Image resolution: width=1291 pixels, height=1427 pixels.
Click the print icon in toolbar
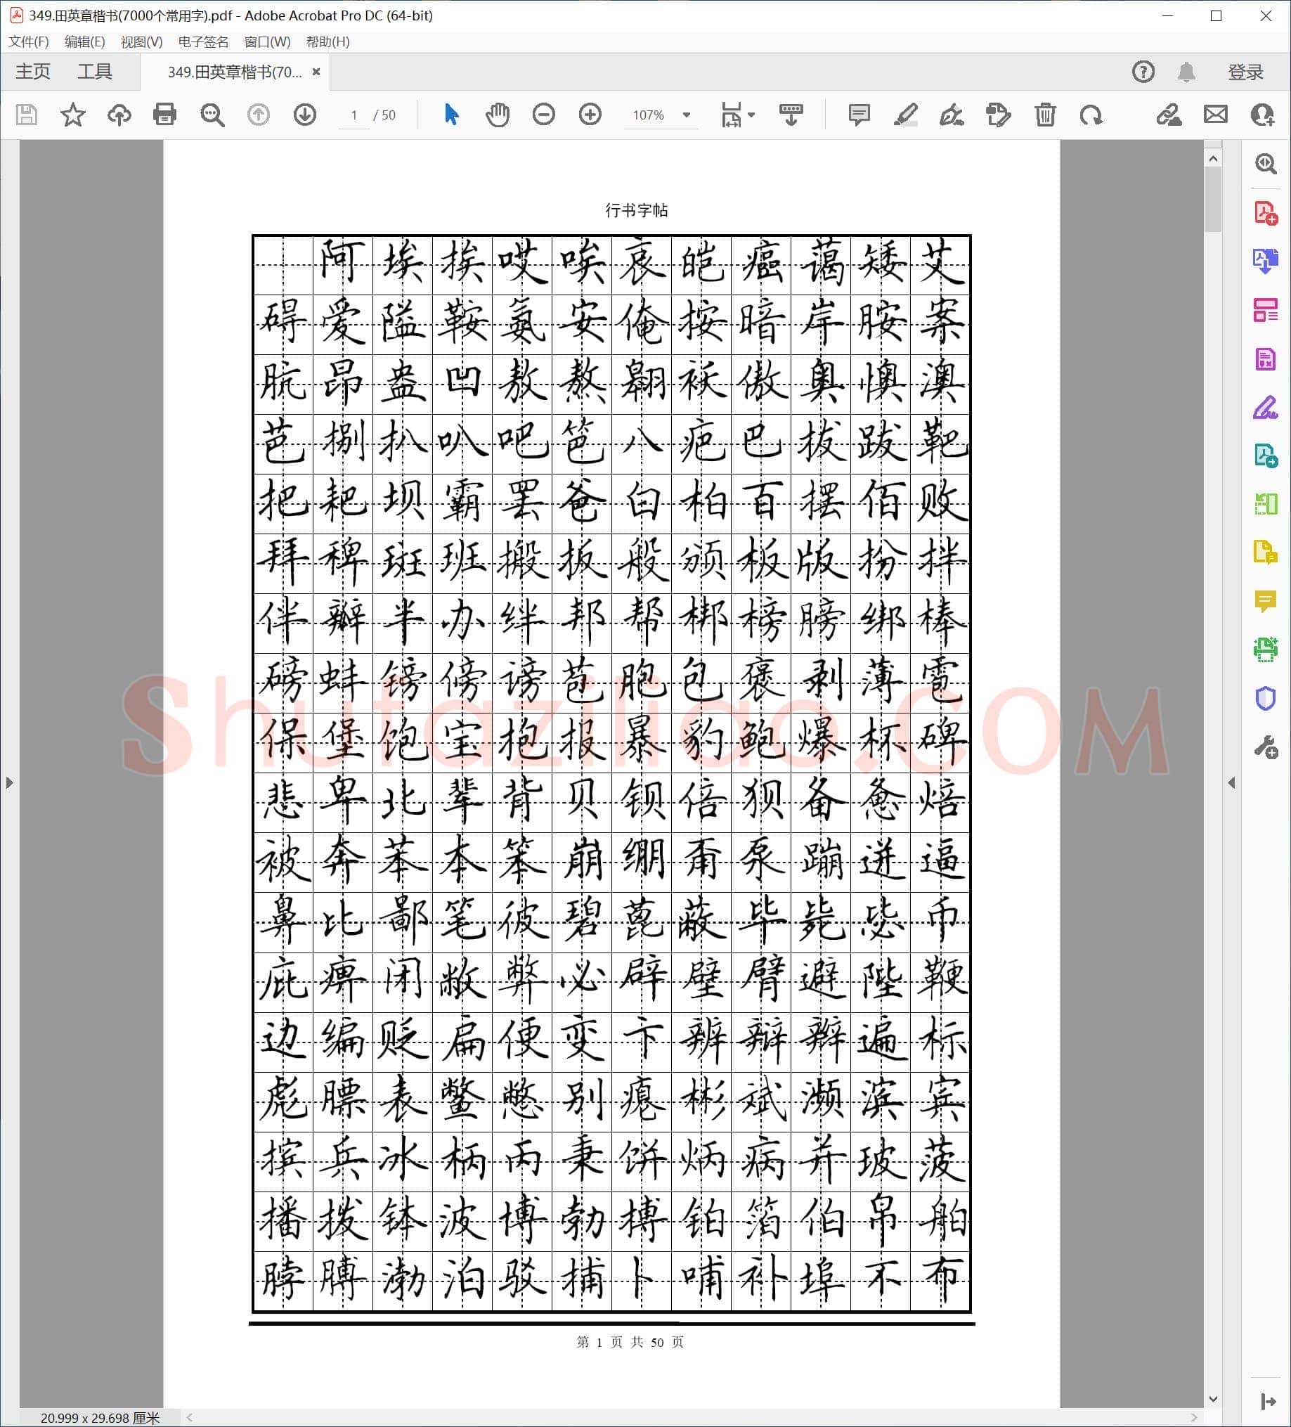165,115
